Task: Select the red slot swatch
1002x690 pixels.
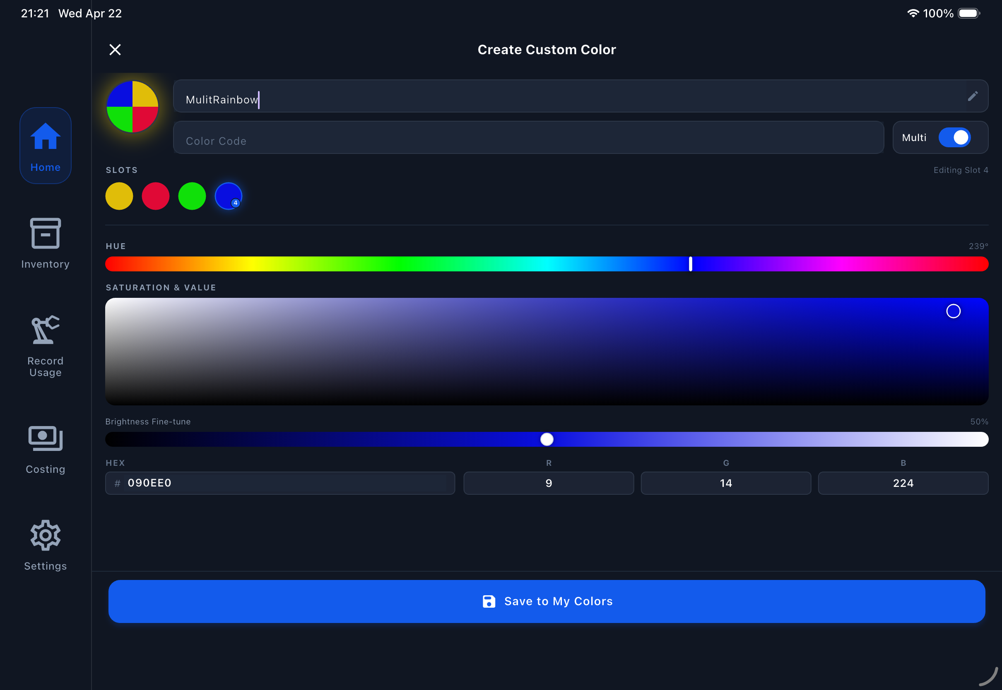Action: 156,196
